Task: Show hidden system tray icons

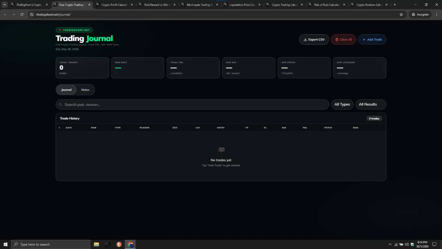Action: (x=390, y=244)
